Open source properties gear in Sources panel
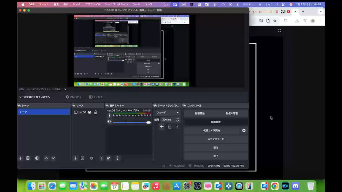The image size is (342, 192). pyautogui.click(x=91, y=158)
